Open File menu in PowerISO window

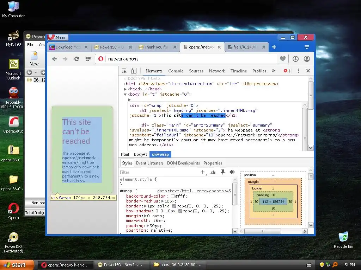point(30,45)
